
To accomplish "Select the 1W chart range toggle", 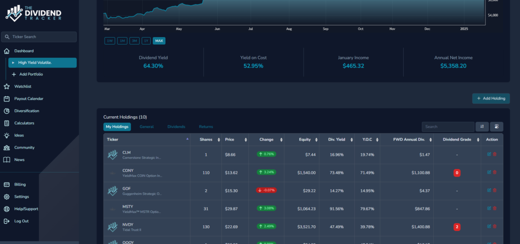I will click(x=109, y=41).
